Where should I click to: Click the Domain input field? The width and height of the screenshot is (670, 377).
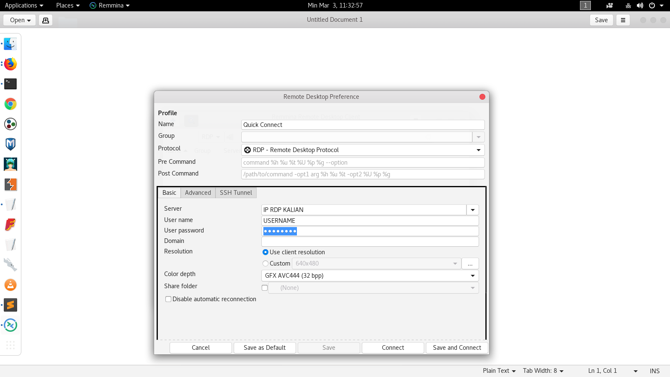click(370, 242)
